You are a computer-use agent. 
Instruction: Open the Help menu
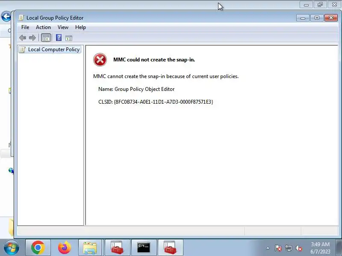pyautogui.click(x=80, y=27)
